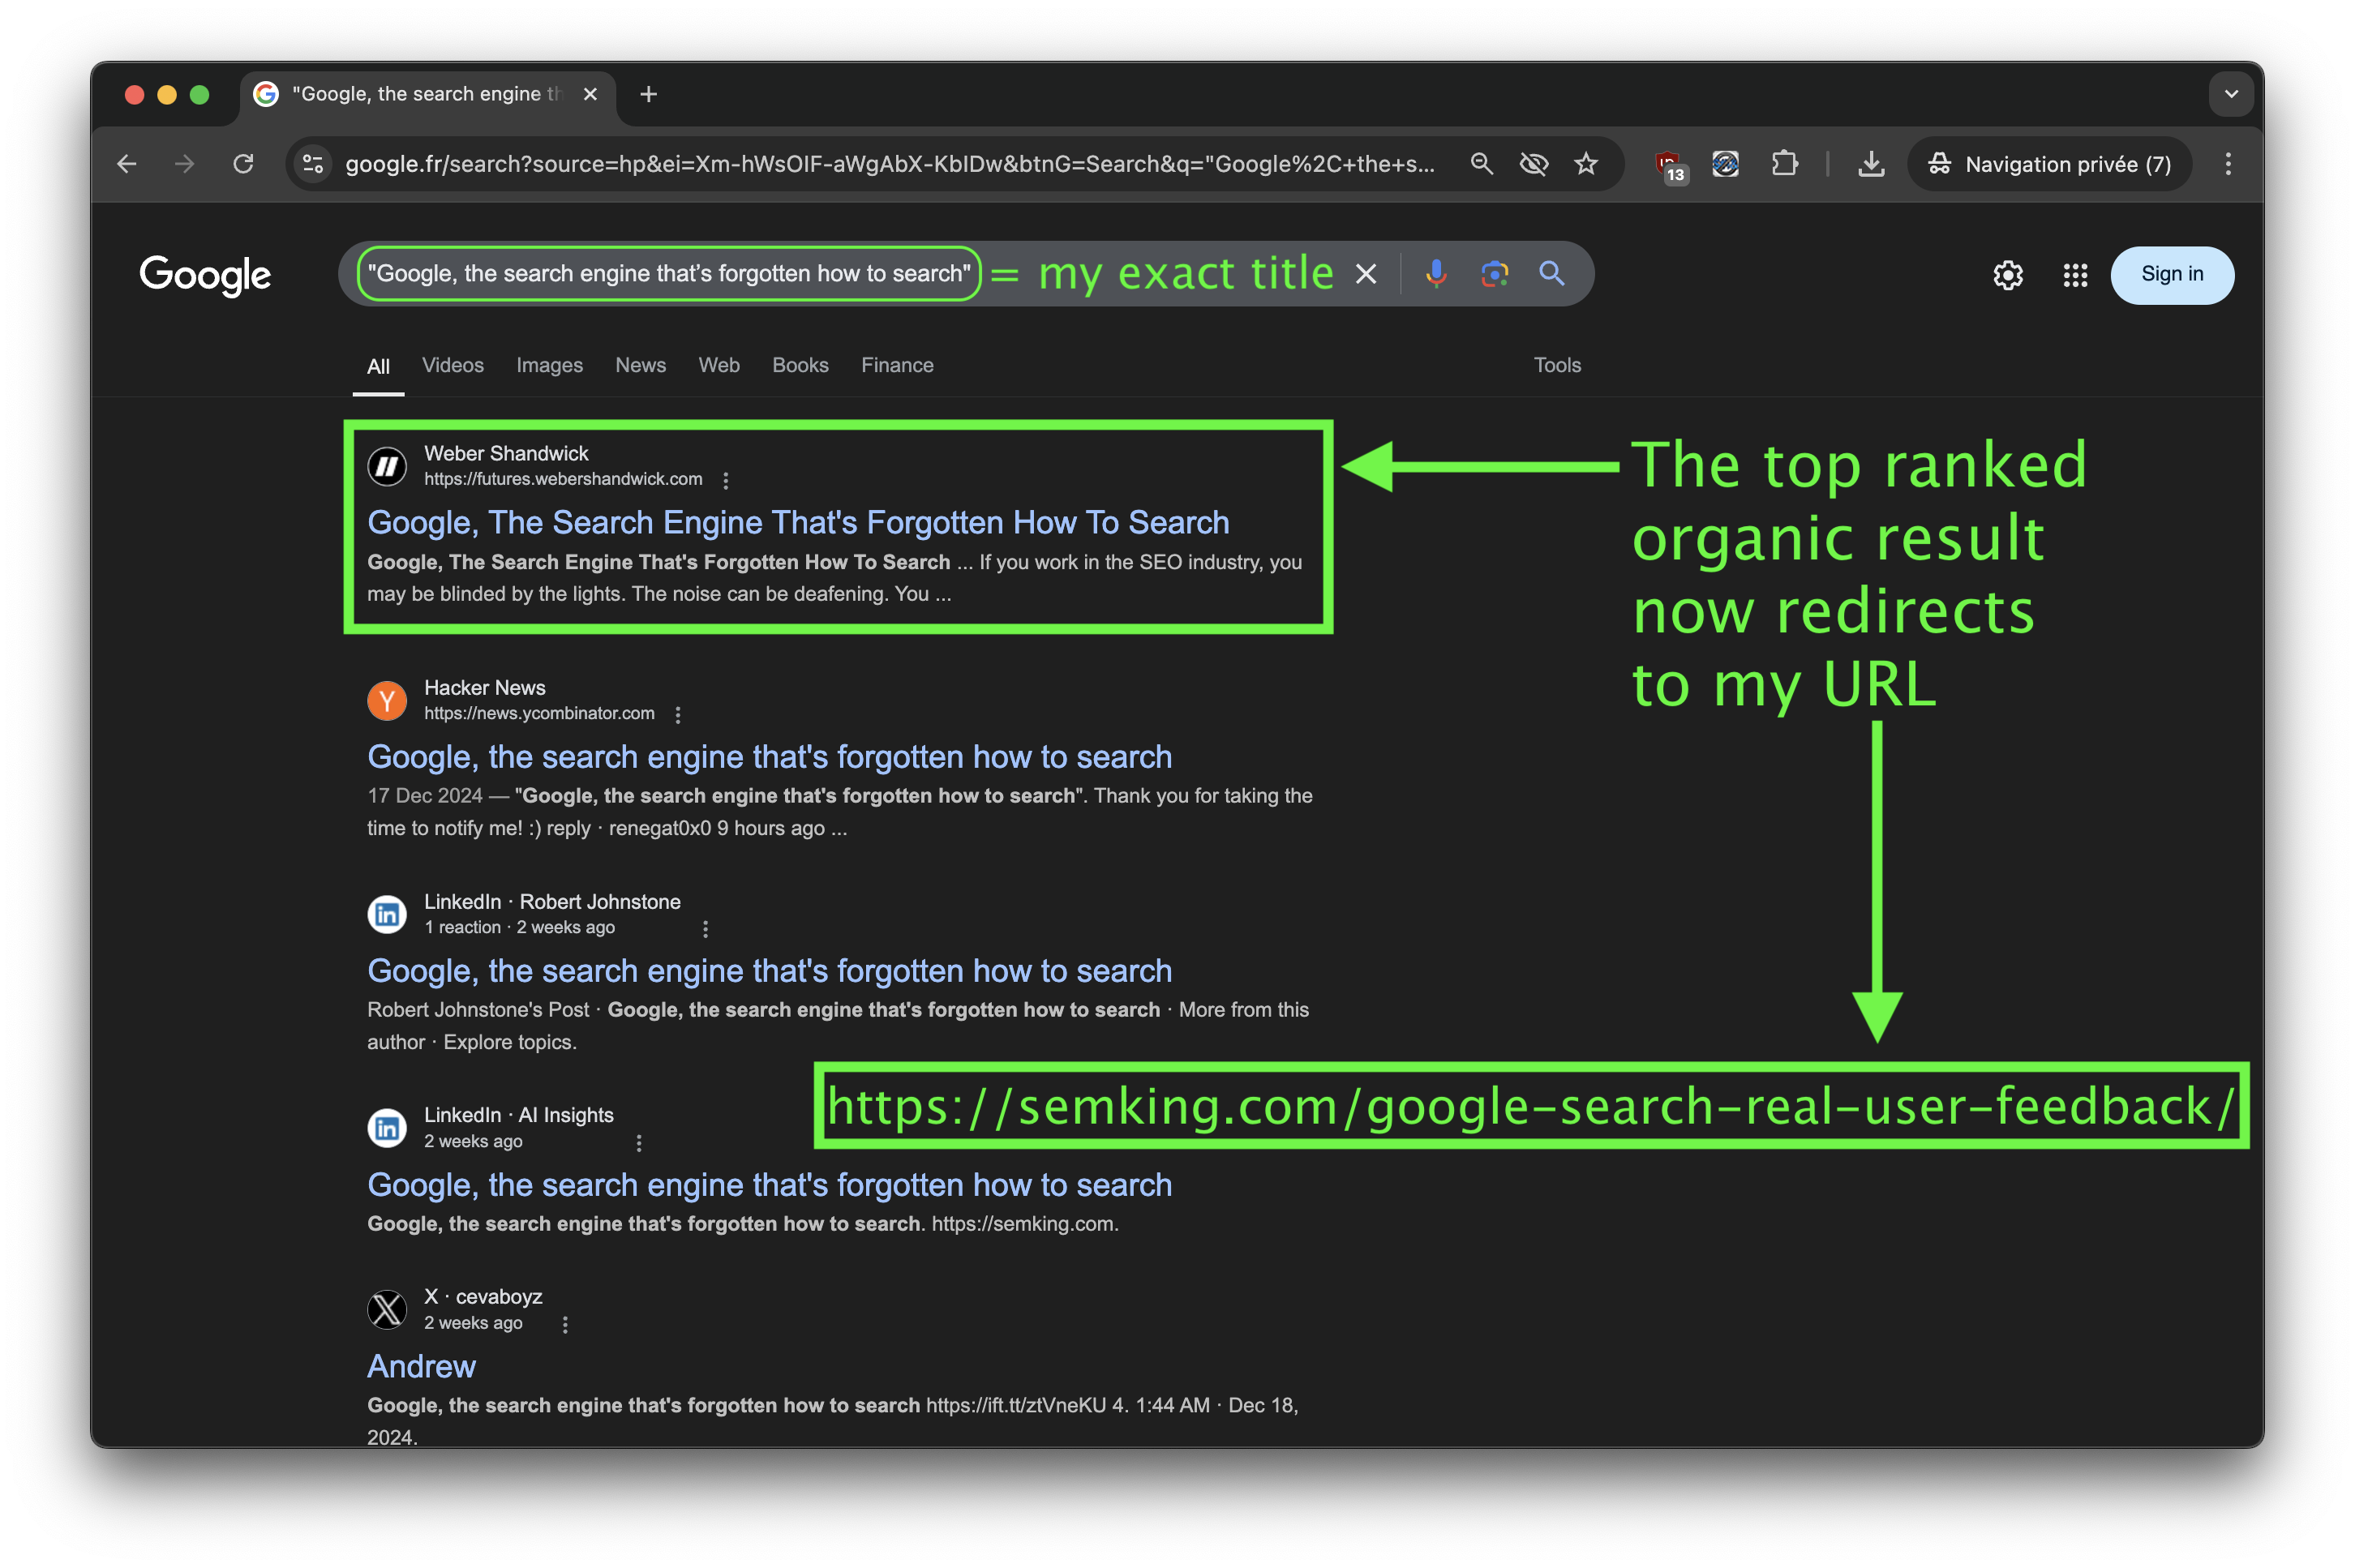Open the Extensions puzzle piece menu
2355x1568 pixels.
click(1784, 164)
